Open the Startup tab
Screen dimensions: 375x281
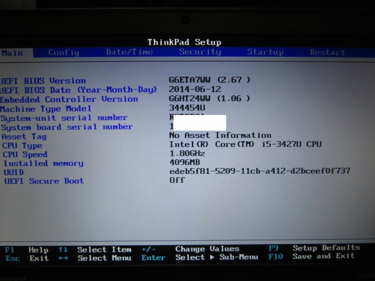(x=266, y=52)
